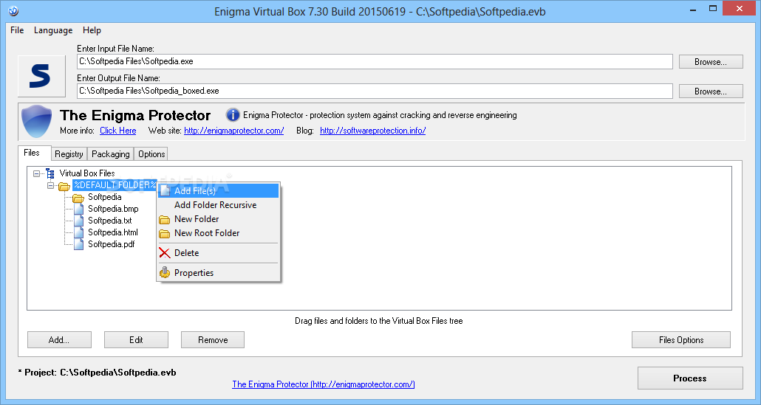Click the blue Enigma Protector shield icon

point(37,121)
